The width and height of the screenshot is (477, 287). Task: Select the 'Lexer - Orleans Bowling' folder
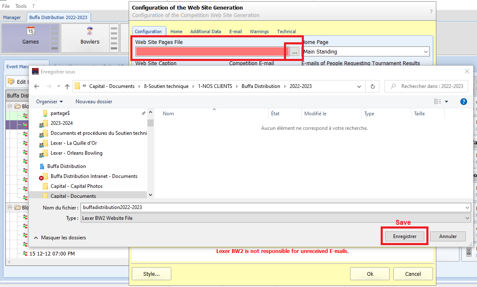click(x=76, y=153)
